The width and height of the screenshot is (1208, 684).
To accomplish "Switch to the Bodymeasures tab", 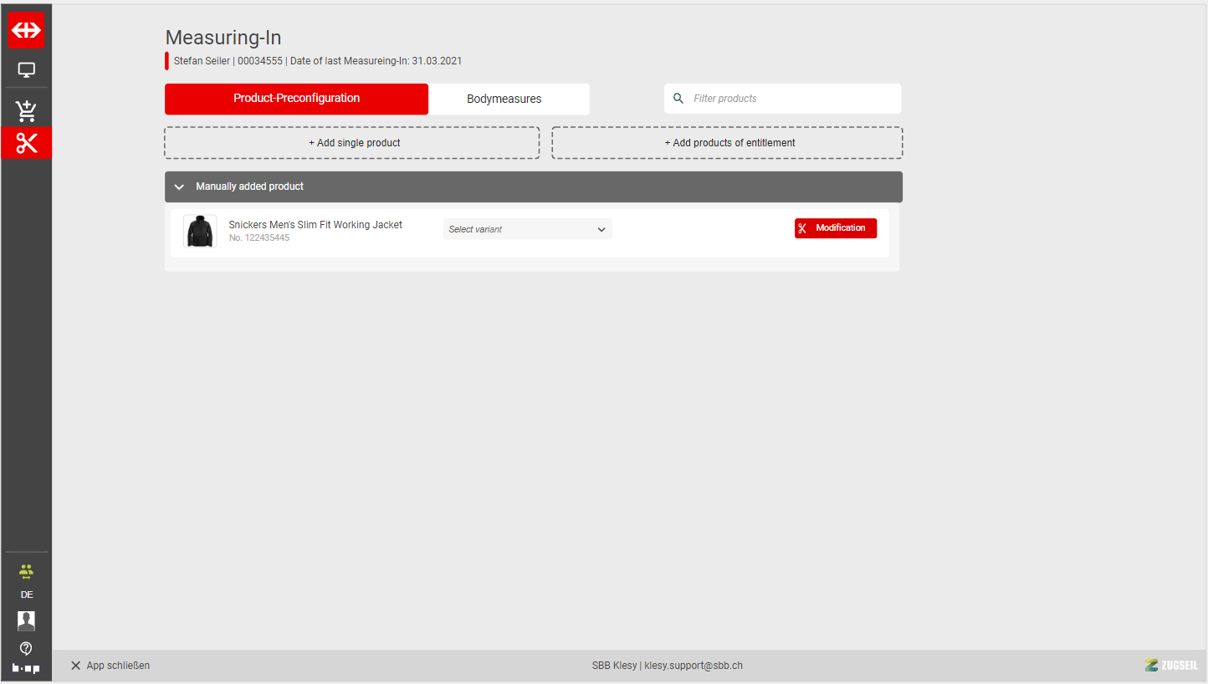I will click(504, 99).
